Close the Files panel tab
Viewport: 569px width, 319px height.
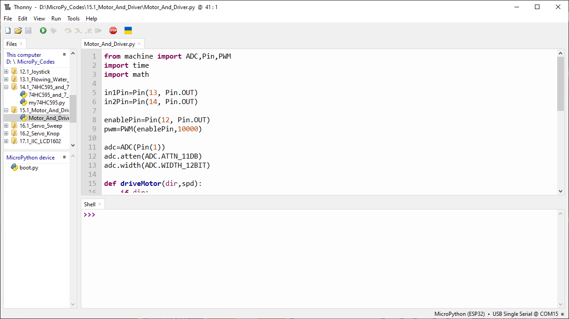(21, 44)
